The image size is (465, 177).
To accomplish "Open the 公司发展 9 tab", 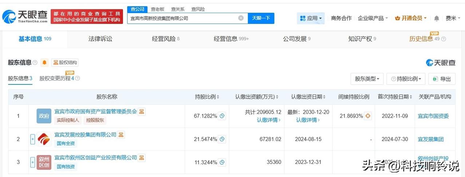I will coord(297,39).
